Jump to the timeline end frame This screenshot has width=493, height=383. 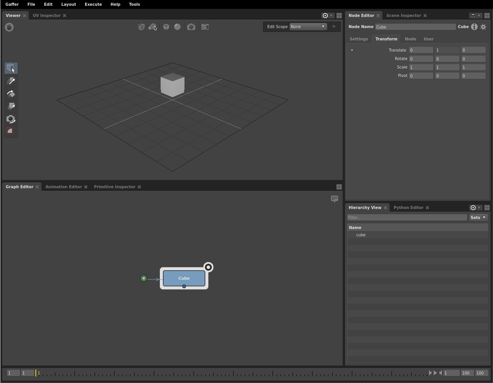coord(440,373)
